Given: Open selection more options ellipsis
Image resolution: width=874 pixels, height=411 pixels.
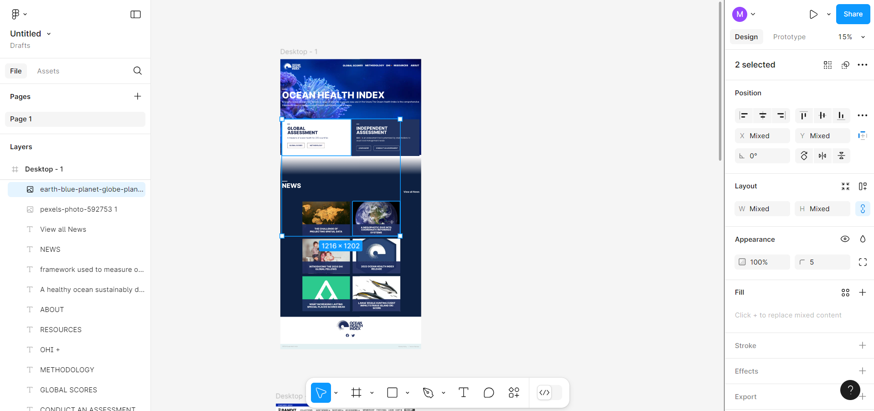Looking at the screenshot, I should tap(862, 65).
